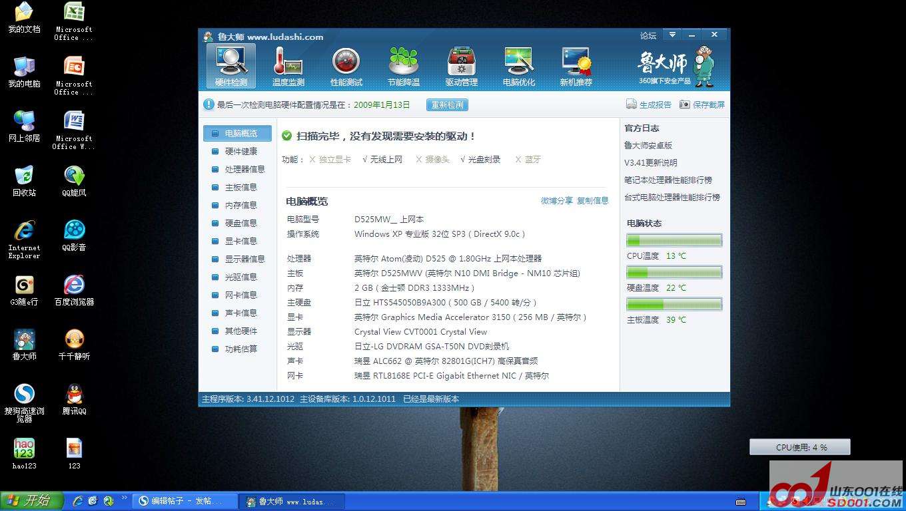Open the 笔记本处理器性能排行榜 log entry

click(668, 180)
